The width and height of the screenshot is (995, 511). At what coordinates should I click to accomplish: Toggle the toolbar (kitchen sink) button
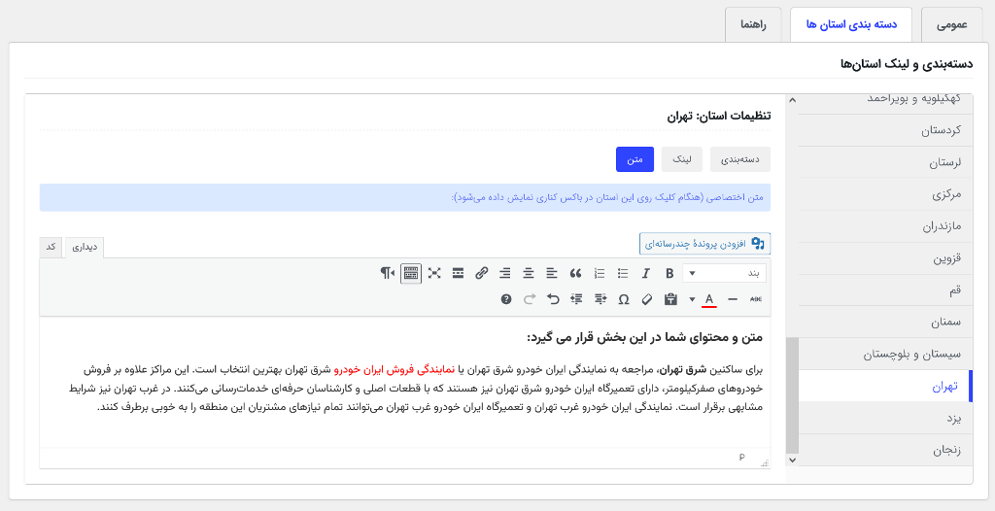pos(411,274)
